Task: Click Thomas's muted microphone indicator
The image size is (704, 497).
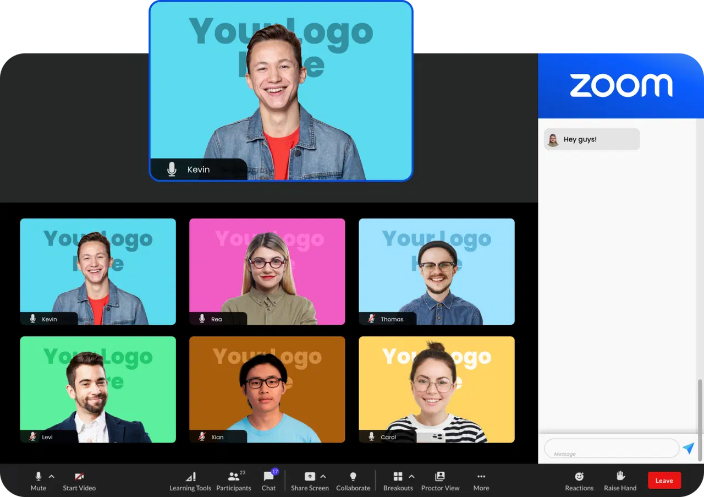Action: click(x=372, y=319)
